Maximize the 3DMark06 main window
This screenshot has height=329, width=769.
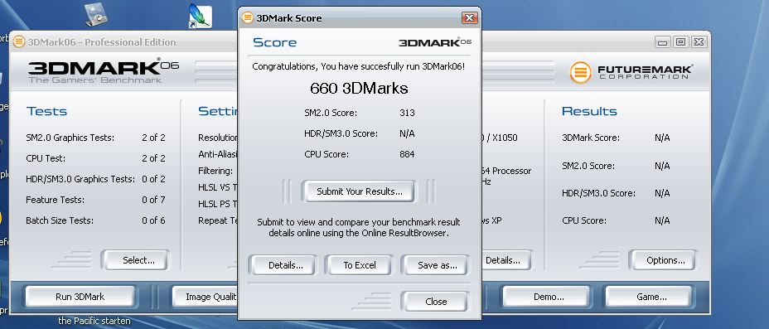pyautogui.click(x=680, y=42)
